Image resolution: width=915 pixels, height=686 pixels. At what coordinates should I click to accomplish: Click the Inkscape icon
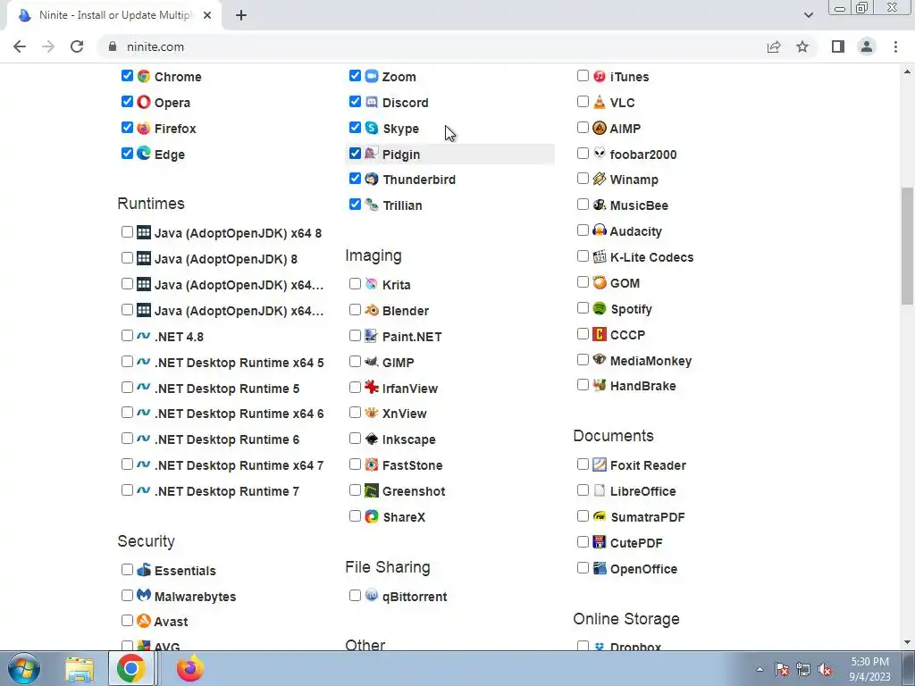click(372, 439)
